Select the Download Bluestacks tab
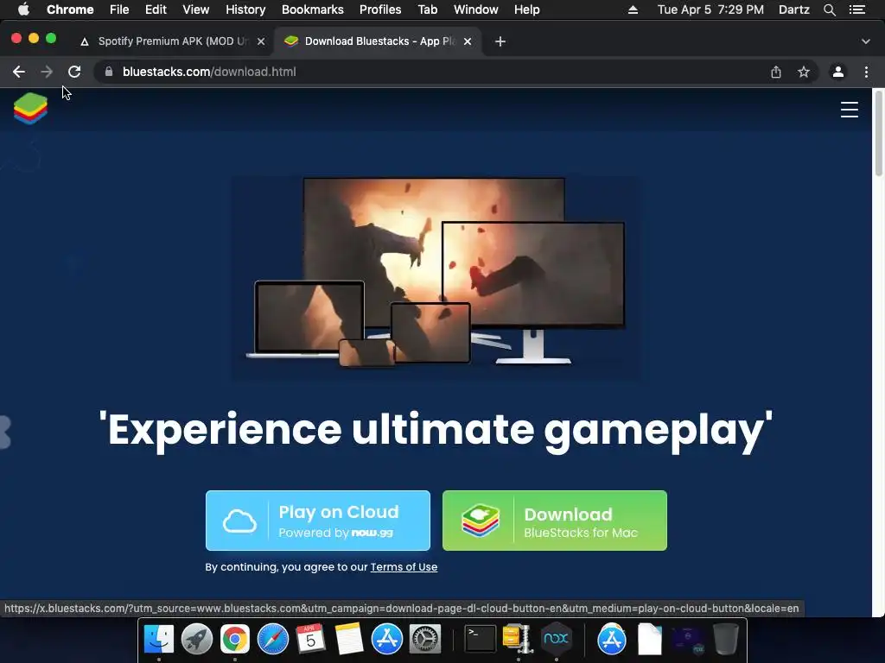885x663 pixels. coord(379,41)
